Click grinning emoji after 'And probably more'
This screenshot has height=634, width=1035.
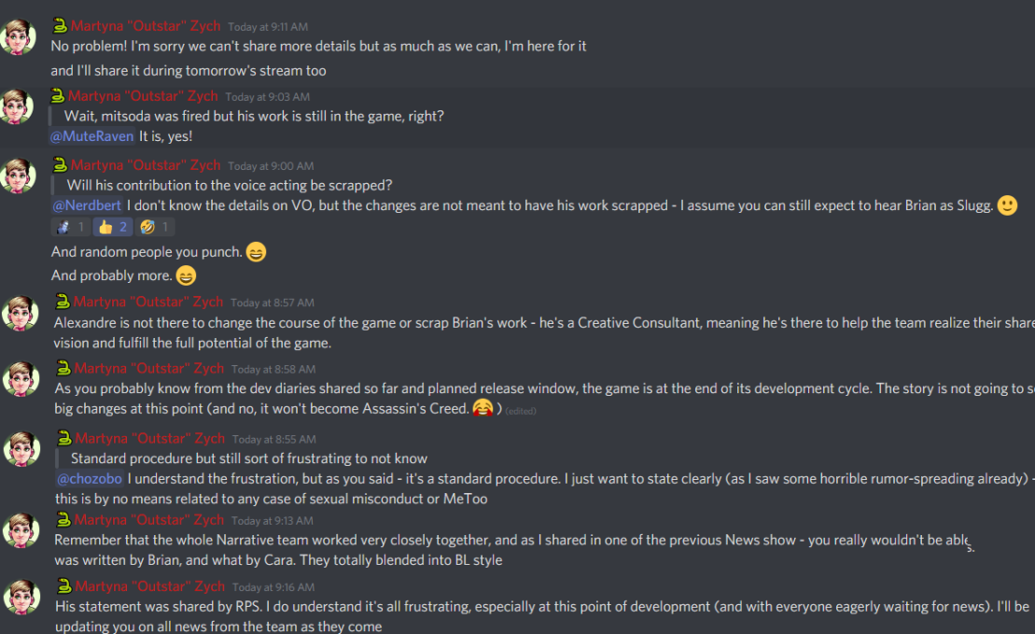point(187,275)
